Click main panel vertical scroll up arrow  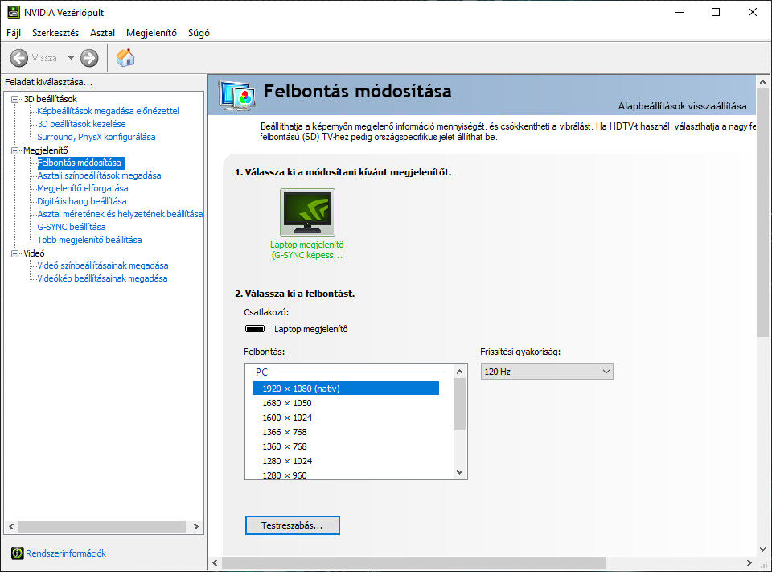point(762,82)
